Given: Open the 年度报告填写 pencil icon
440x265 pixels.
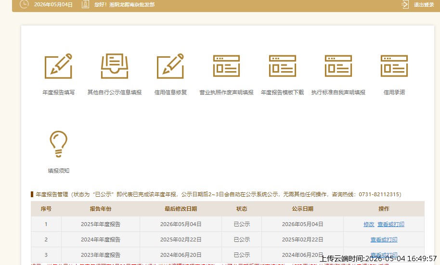Looking at the screenshot, I should click(58, 66).
